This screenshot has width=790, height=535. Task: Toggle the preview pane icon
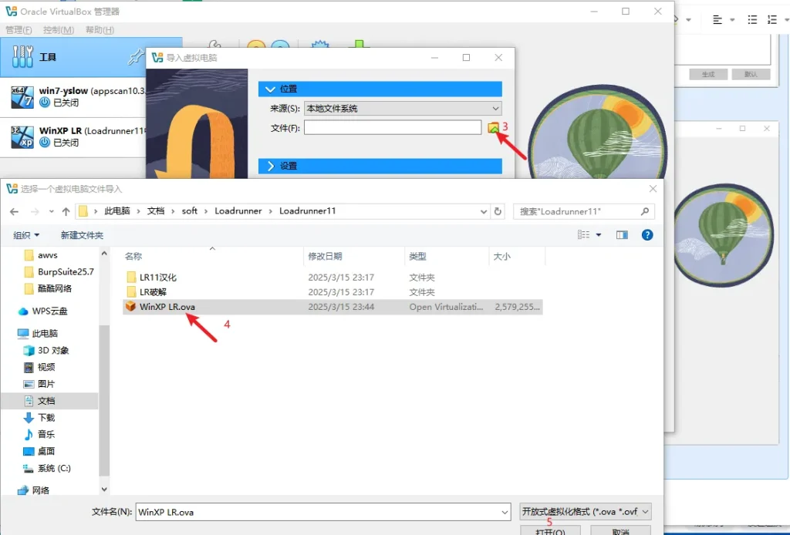pyautogui.click(x=622, y=235)
